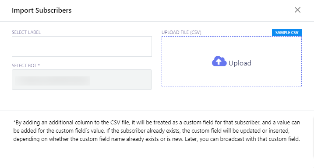Viewport: 314px width, 168px height.
Task: Click the top-left corner of the upload drop zone
Action: click(162, 37)
